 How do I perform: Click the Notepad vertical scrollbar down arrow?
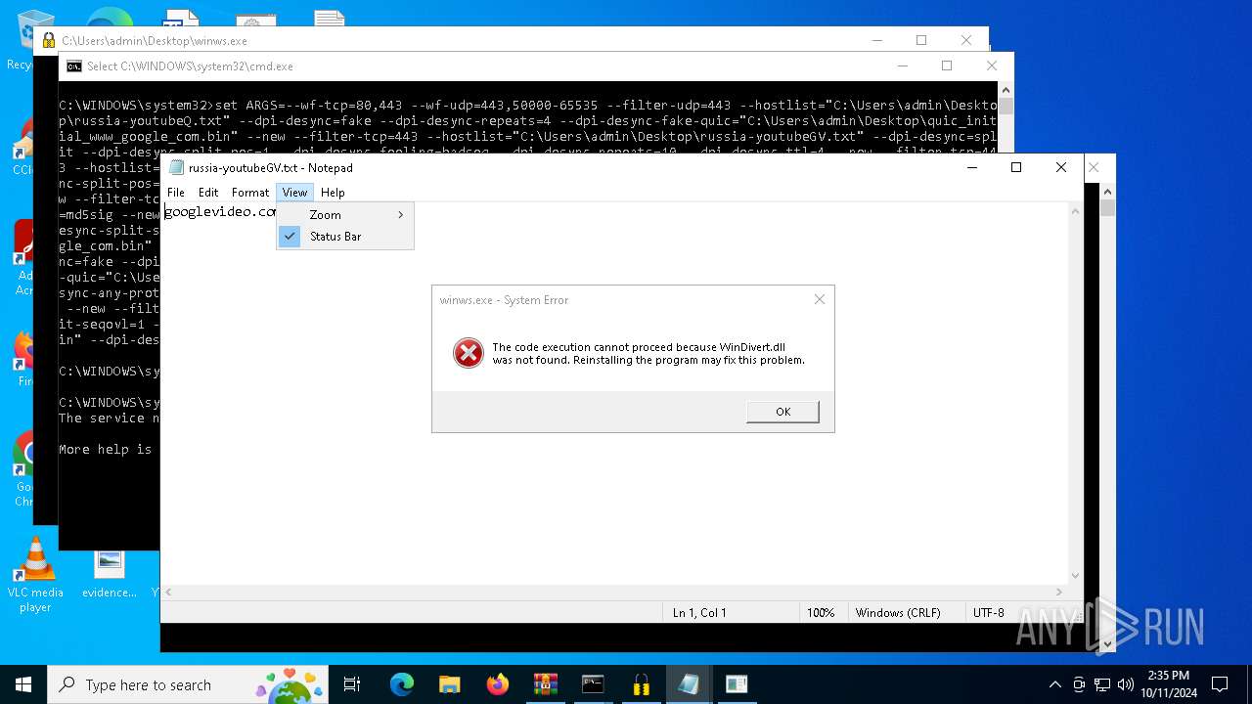tap(1076, 576)
